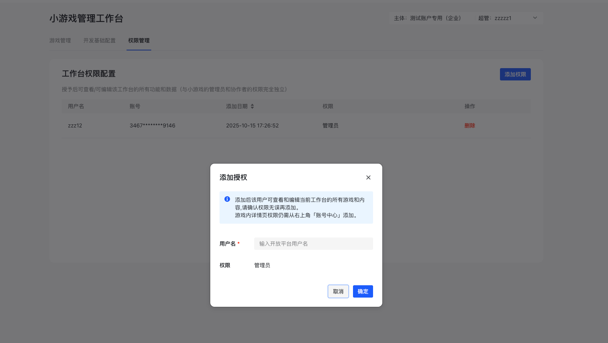Click the blue info icon in notice
Image resolution: width=608 pixels, height=343 pixels.
[x=227, y=199]
